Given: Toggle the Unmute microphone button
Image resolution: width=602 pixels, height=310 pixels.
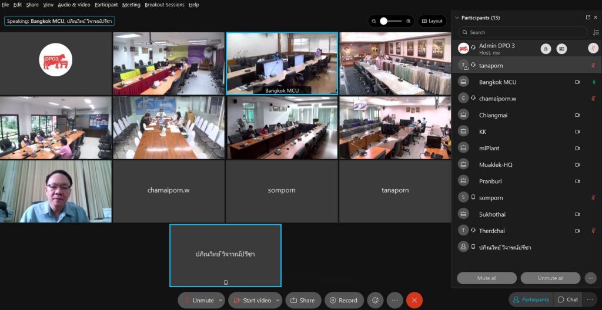Looking at the screenshot, I should coord(198,300).
